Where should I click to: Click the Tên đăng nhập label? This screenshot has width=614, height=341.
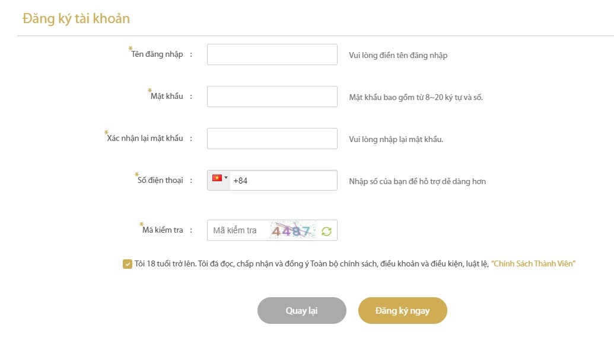click(x=157, y=55)
